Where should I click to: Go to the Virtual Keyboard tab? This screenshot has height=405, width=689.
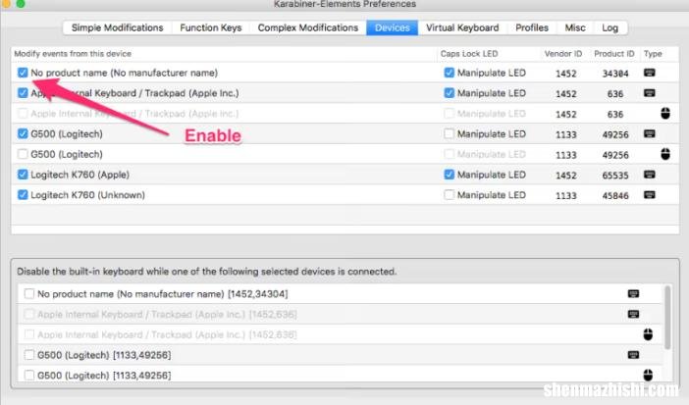[x=462, y=27]
